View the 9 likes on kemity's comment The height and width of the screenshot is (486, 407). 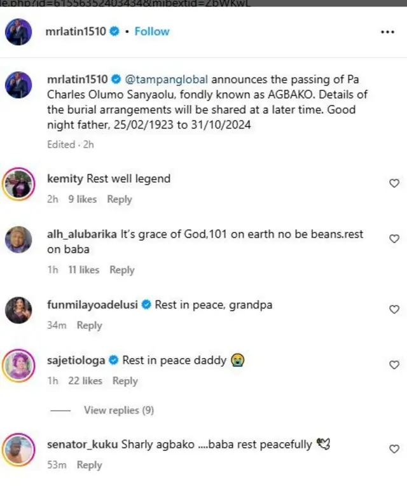point(83,199)
